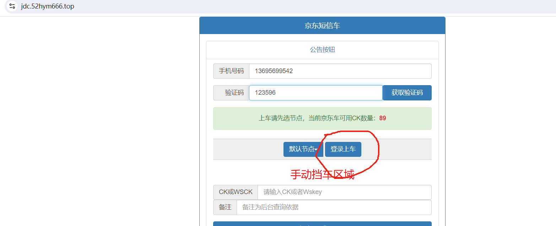This screenshot has width=556, height=226.
Task: Click the green 上车请先选节点 notice
Action: [322, 118]
